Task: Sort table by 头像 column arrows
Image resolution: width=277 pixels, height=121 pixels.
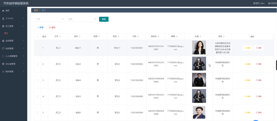Action: [x=201, y=37]
